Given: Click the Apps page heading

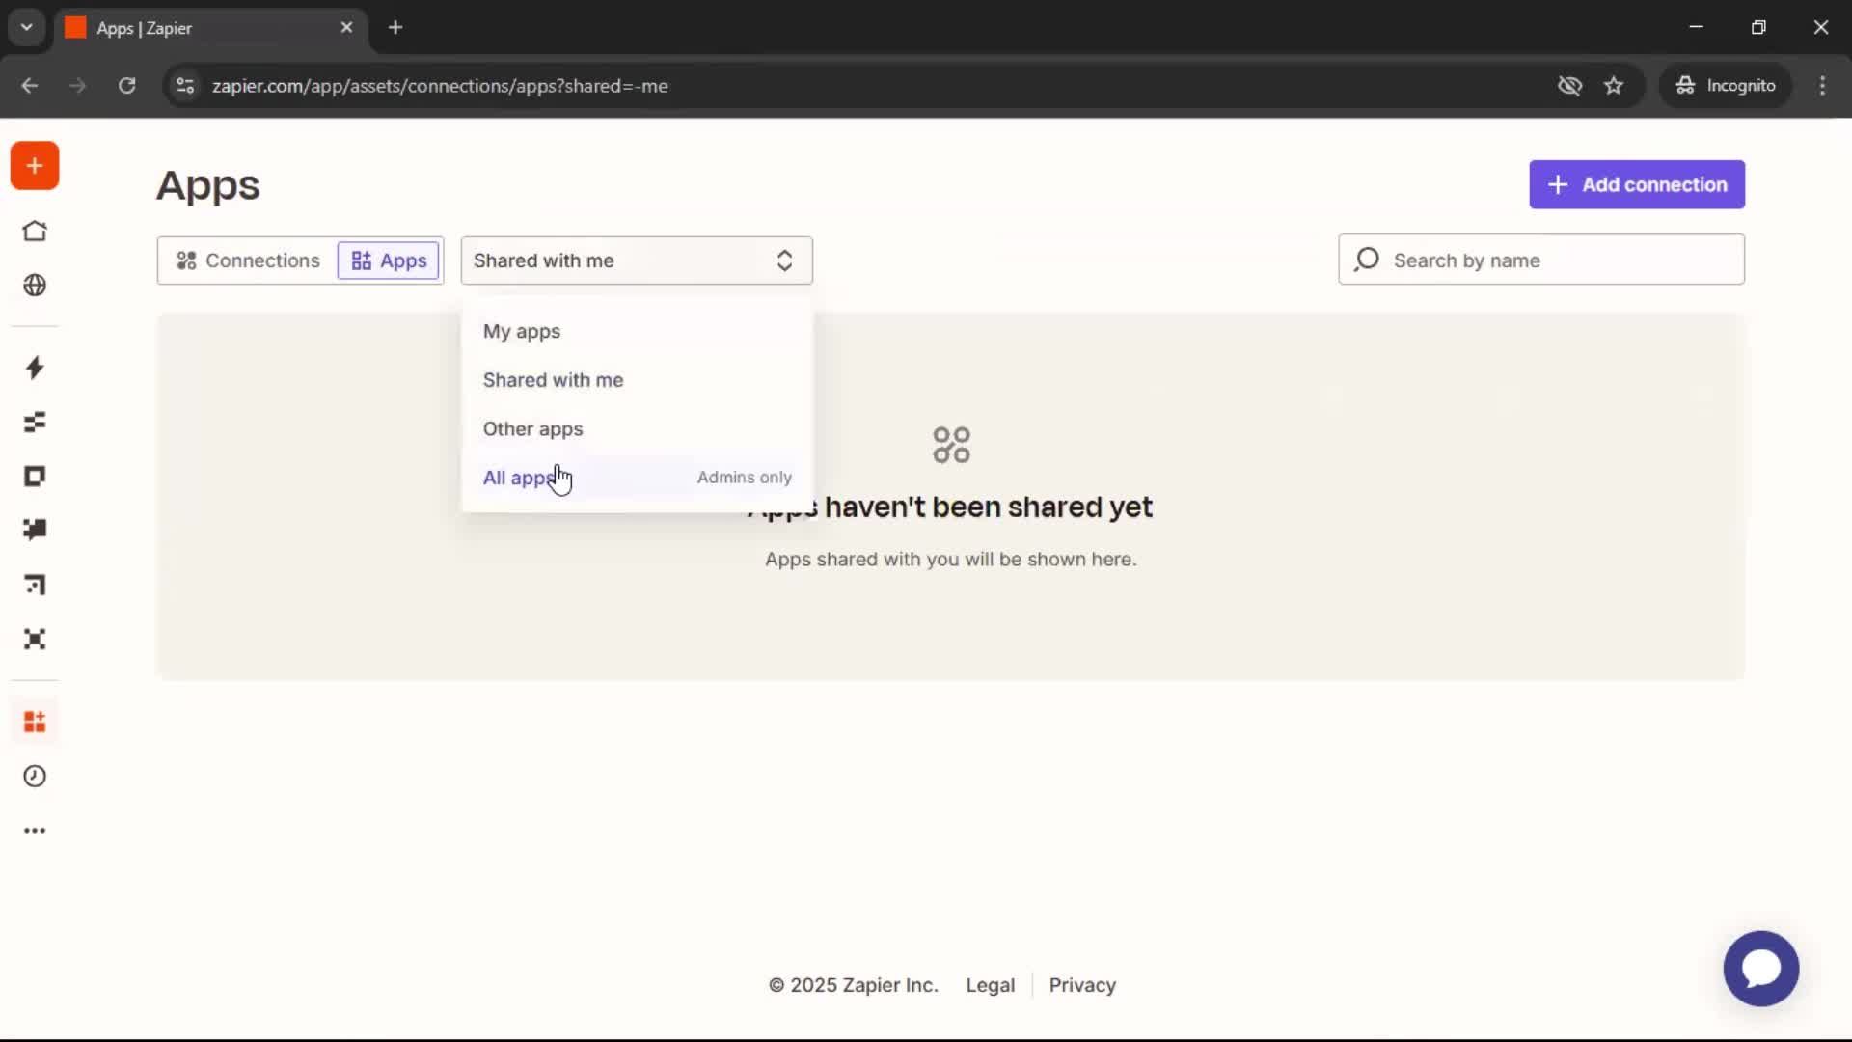Looking at the screenshot, I should click(208, 184).
